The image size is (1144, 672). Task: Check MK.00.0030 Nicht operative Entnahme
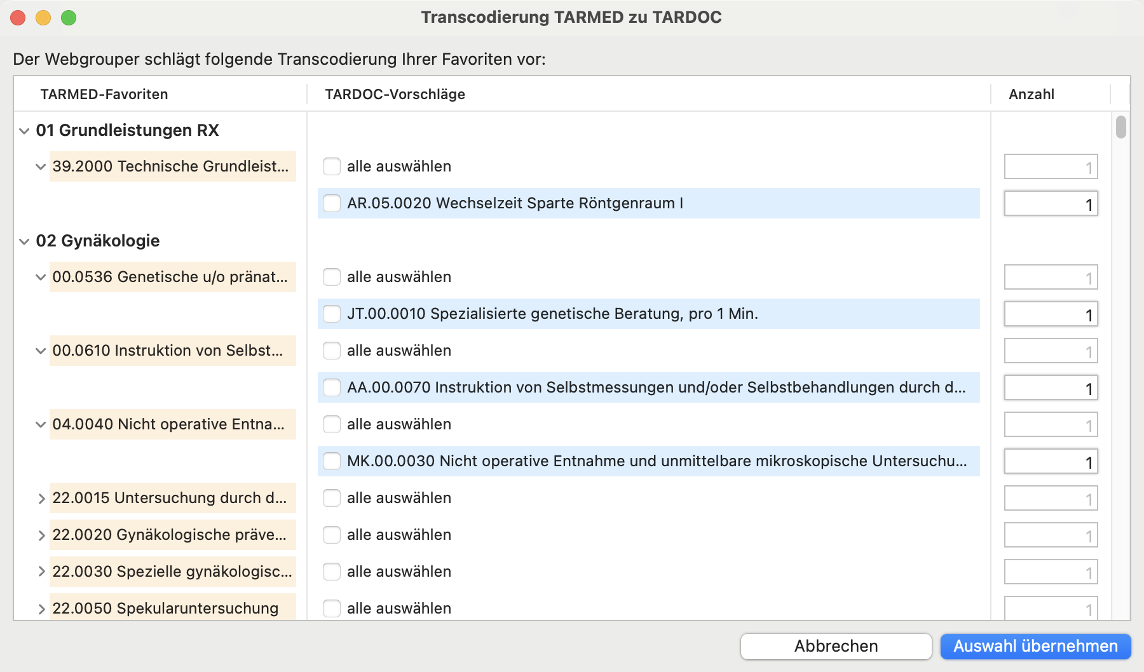pyautogui.click(x=331, y=461)
